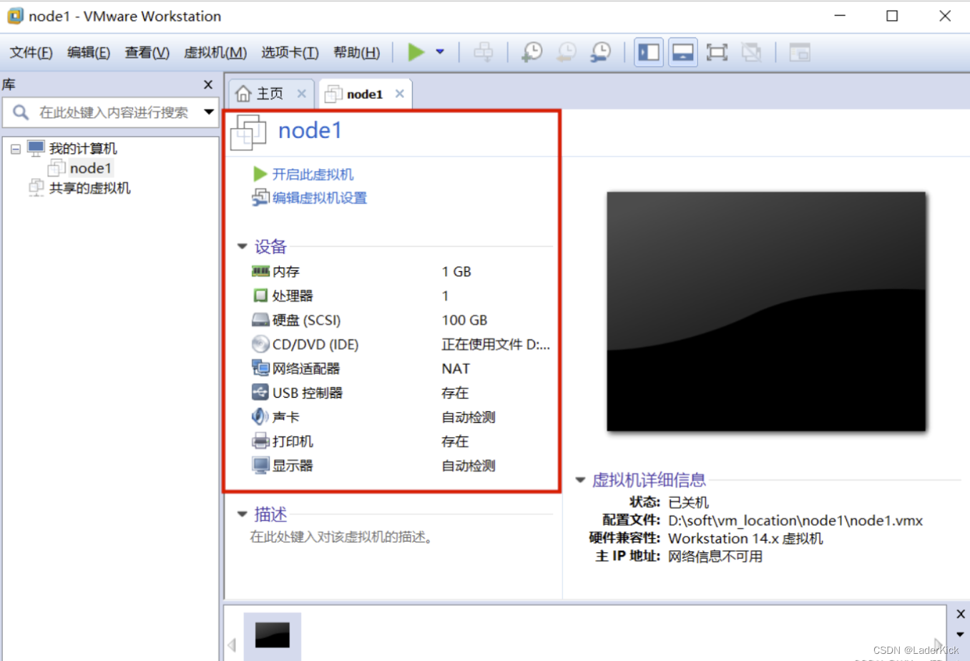Viewport: 970px width, 661px height.
Task: Open the 虚拟机(M) menu
Action: coord(215,52)
